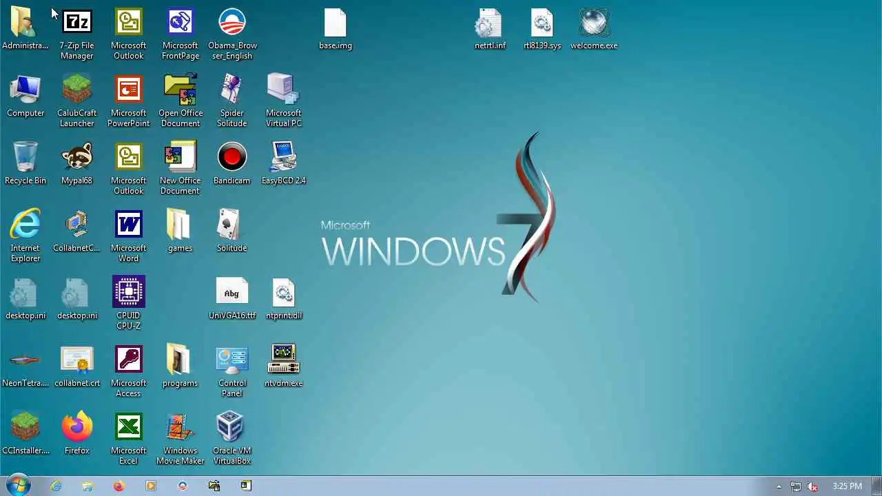
Task: Open the programs folder
Action: 181,366
